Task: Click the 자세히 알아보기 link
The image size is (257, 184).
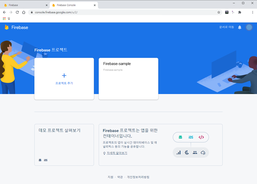Action: click(x=117, y=153)
